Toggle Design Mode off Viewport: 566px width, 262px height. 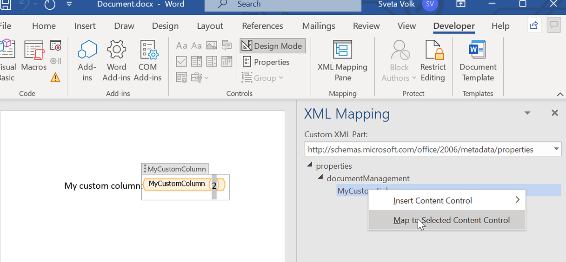click(273, 46)
